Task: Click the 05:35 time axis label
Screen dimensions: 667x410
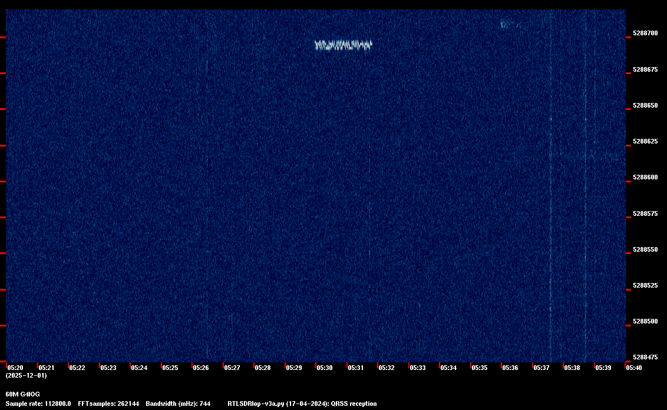Action: [x=480, y=368]
